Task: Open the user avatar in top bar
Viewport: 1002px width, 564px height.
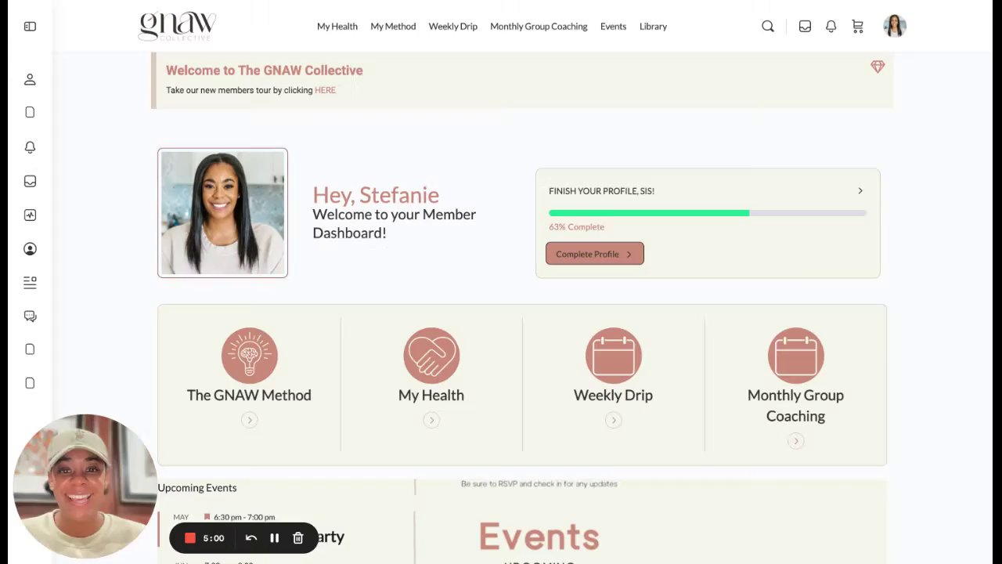Action: click(895, 27)
